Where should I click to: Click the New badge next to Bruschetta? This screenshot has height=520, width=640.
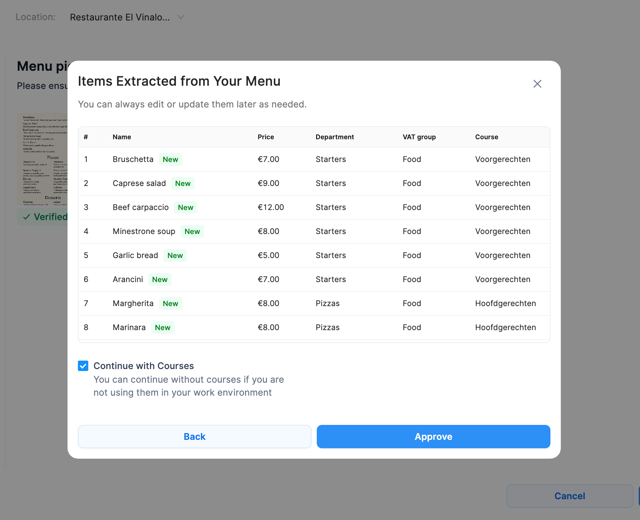[x=170, y=159]
